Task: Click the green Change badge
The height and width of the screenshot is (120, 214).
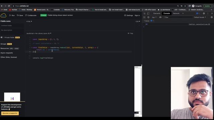Action: (x=43, y=15)
